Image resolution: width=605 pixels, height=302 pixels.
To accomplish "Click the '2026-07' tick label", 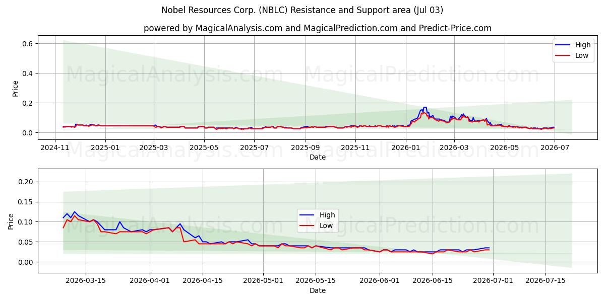I will 554,147.
